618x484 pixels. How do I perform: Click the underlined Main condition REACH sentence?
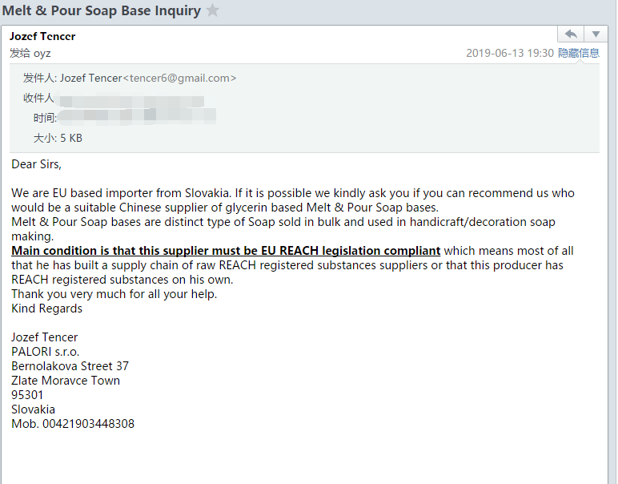(x=226, y=251)
